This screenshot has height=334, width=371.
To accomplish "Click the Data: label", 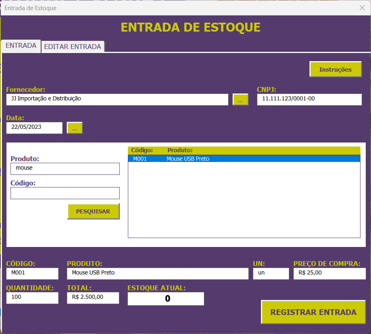I will pyautogui.click(x=15, y=118).
